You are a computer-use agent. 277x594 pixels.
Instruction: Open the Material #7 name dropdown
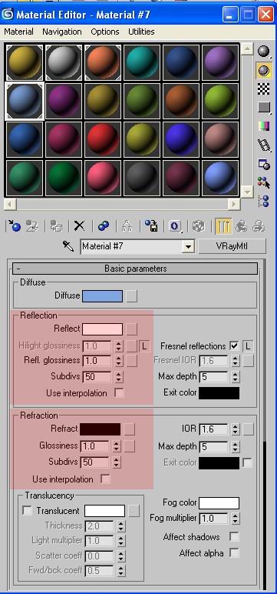188,247
